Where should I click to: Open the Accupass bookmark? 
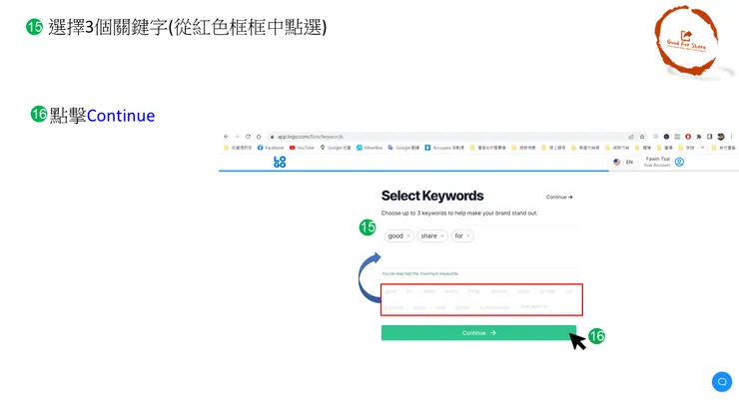click(x=444, y=148)
